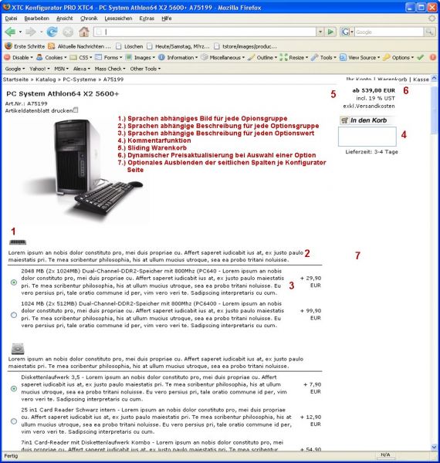Open the Disable dropdown in developer toolbar
Screen dimensions: 440x463
(x=19, y=57)
